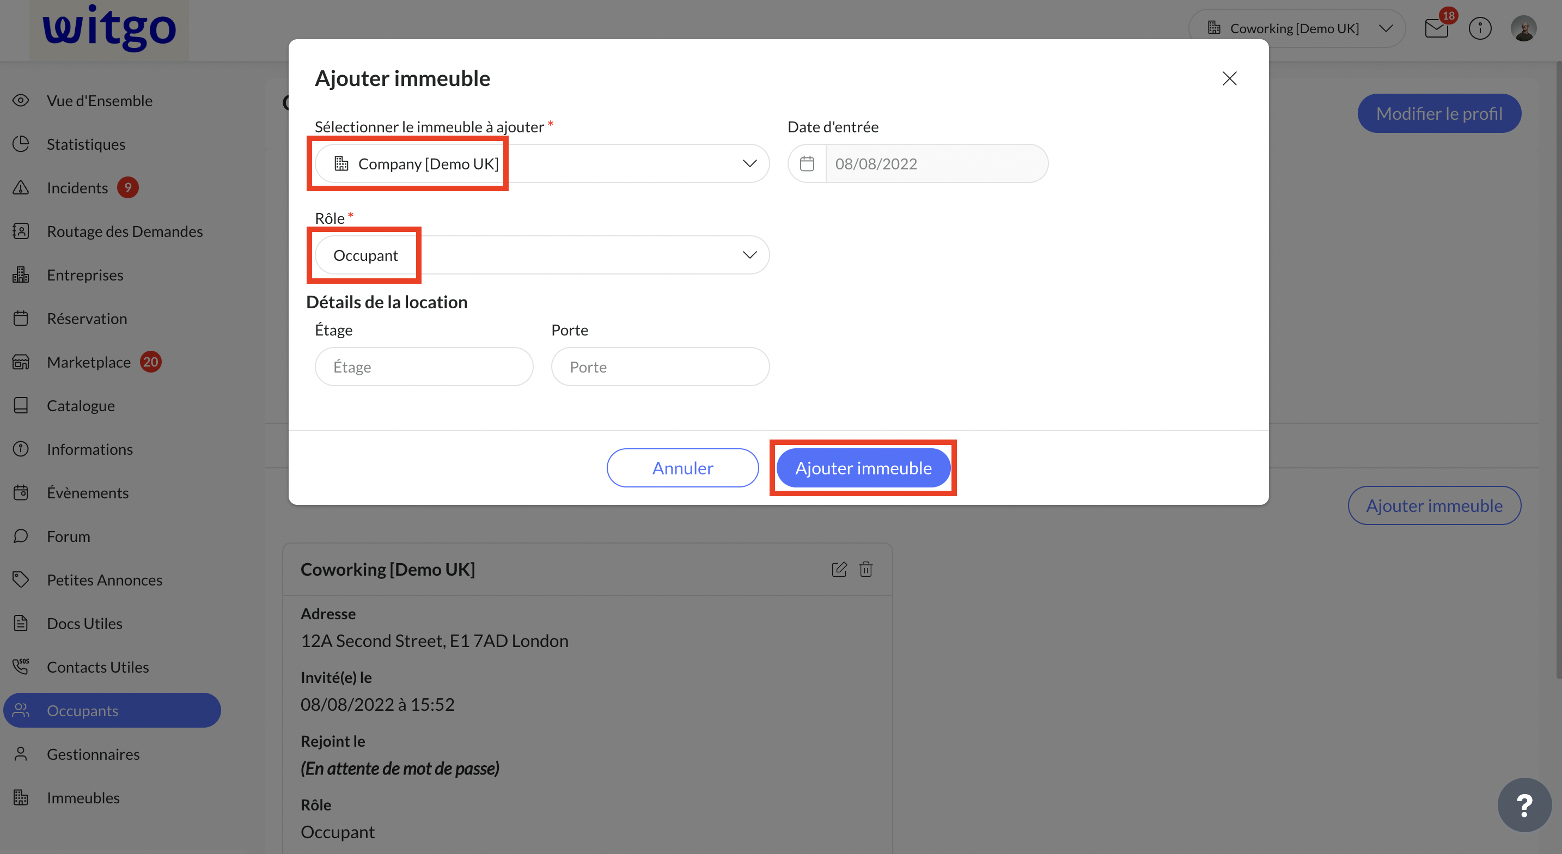
Task: Click the chevron of the Rôle field
Action: (x=750, y=255)
